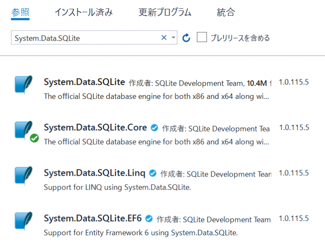Click the author text on first System.Data.SQLite row
The width and height of the screenshot is (325, 242).
point(187,83)
